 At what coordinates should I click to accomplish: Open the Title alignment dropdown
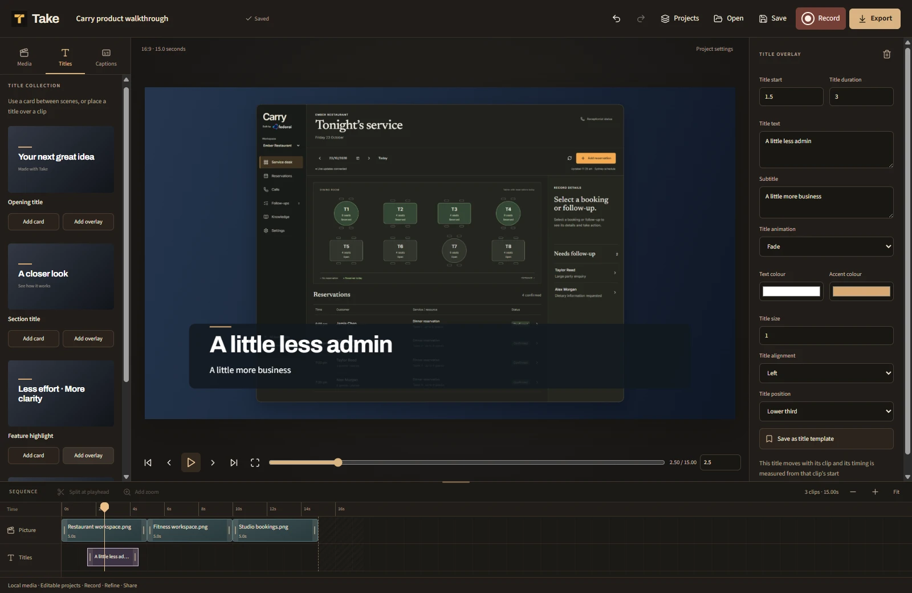[x=826, y=373]
